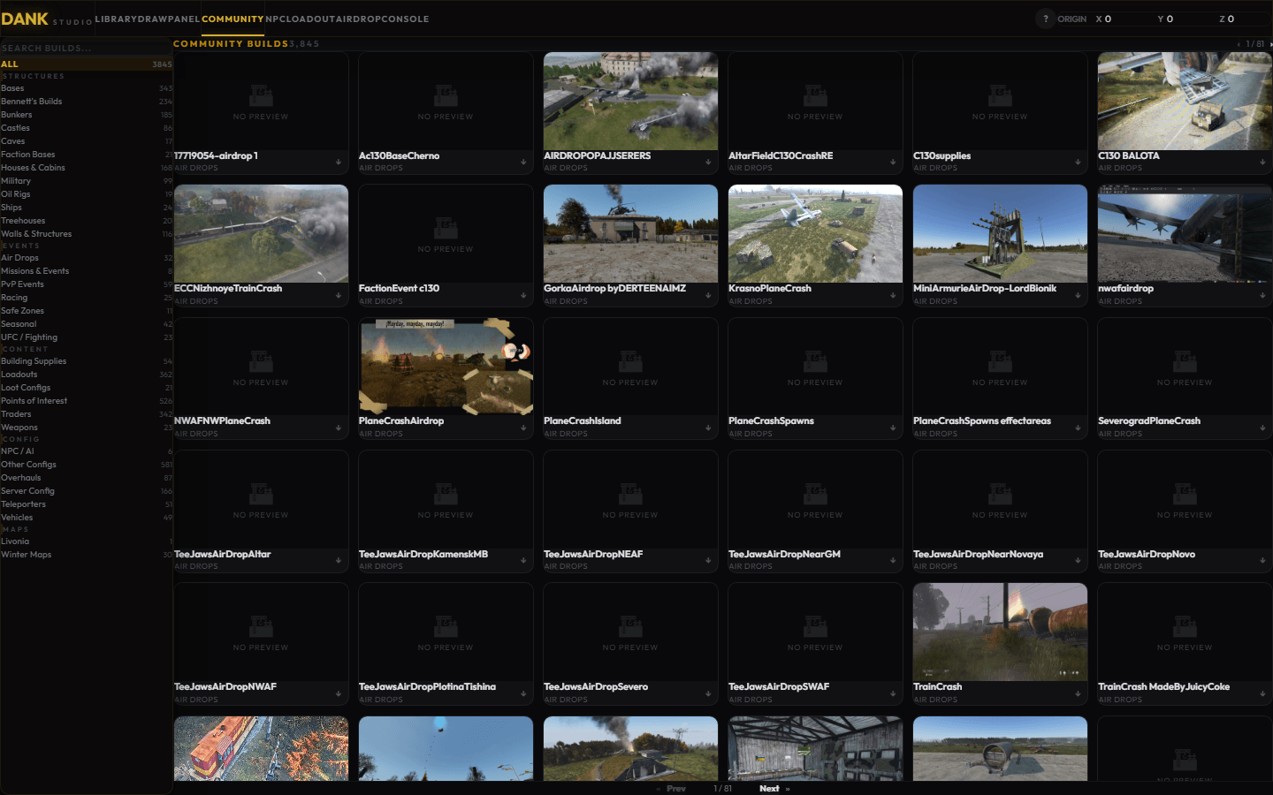Image resolution: width=1273 pixels, height=795 pixels.
Task: Open the PANEL tab
Action: pyautogui.click(x=184, y=19)
